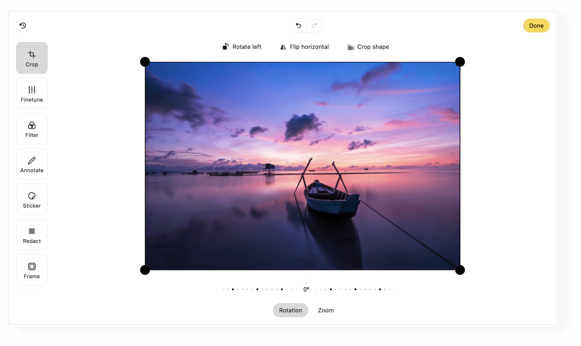Flip the image horizontally
Viewport: 581px width, 346px height.
tap(304, 47)
